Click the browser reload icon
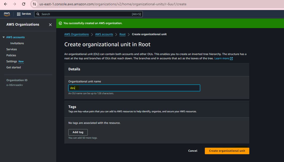The image size is (284, 162). pos(24,4)
